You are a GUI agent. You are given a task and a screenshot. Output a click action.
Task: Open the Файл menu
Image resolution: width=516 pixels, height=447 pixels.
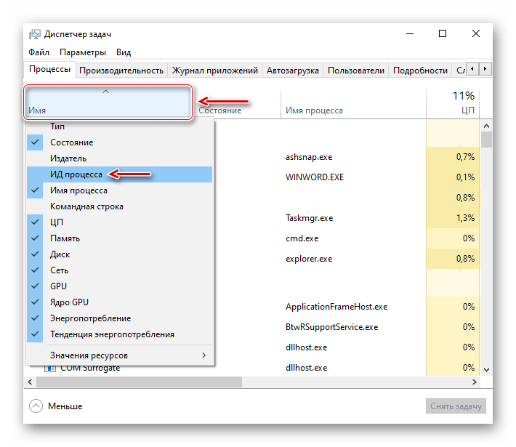pyautogui.click(x=39, y=52)
